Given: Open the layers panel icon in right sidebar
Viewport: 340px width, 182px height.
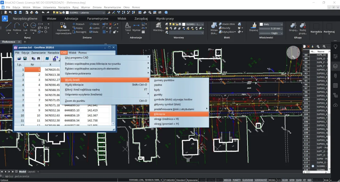Looking at the screenshot, I should (335, 66).
